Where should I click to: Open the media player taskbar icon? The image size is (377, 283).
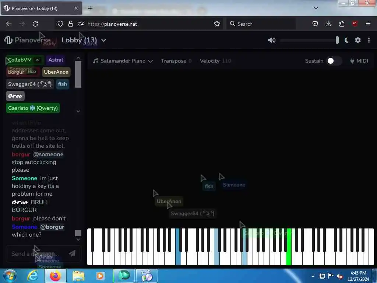coord(100,276)
